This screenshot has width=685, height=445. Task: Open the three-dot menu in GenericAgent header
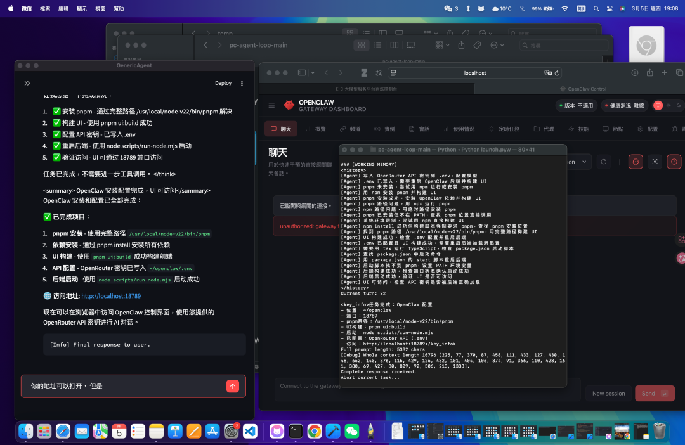(242, 83)
